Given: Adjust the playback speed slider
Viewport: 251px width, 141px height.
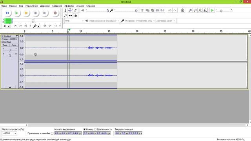Looking at the screenshot, I should pyautogui.click(x=224, y=11).
